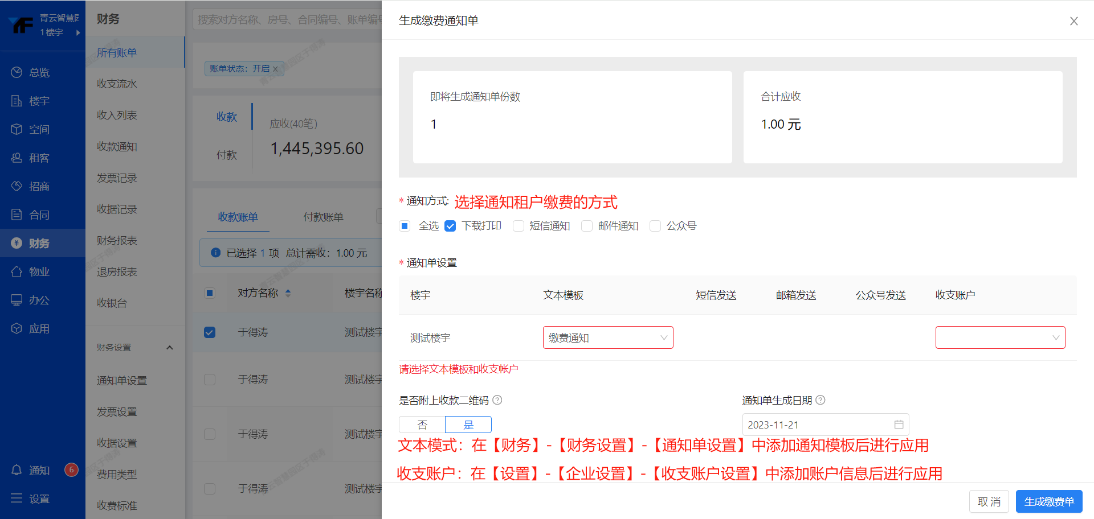Enable the 邮件通知 checkbox
This screenshot has width=1094, height=519.
pos(587,226)
